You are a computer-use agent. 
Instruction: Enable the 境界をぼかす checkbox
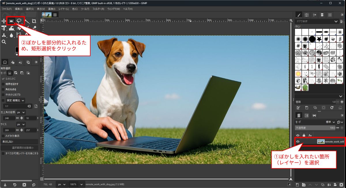tap(3, 84)
